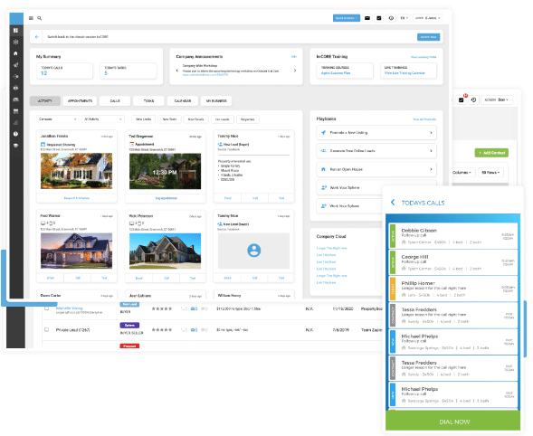Filter activity by Properties

point(247,119)
